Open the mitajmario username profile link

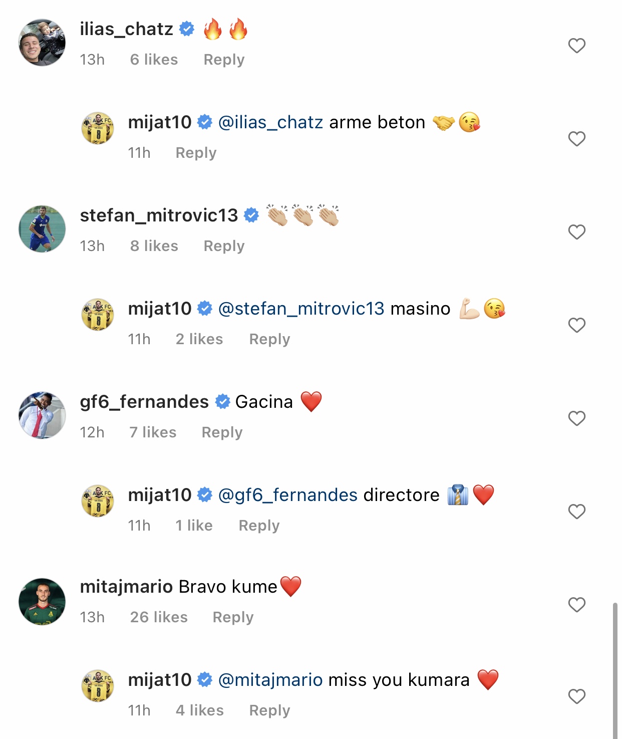click(126, 587)
